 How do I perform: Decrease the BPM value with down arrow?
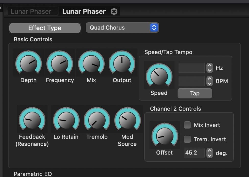[x=210, y=84]
